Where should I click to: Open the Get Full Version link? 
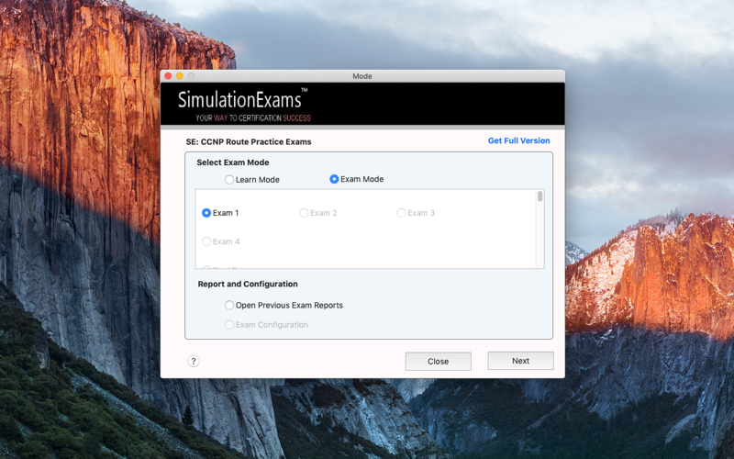point(518,140)
